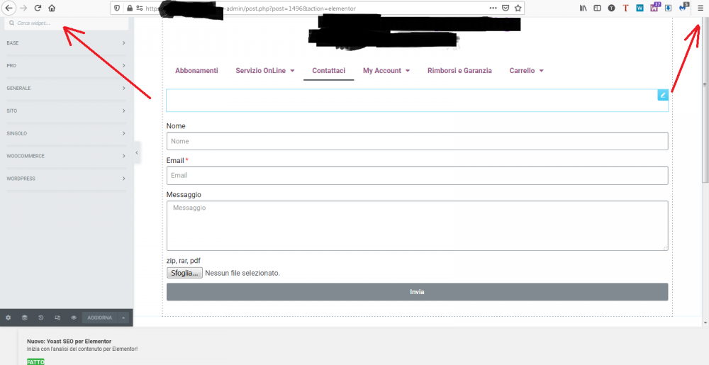709x365 pixels.
Task: Open Carrello menu dropdown
Action: pos(526,70)
